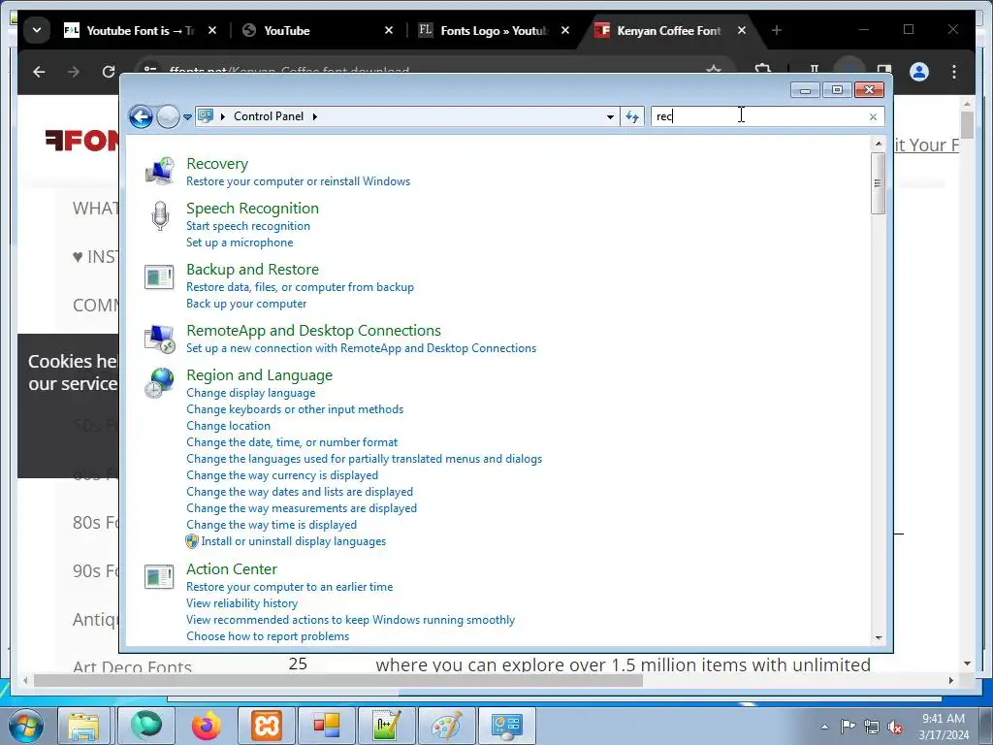Click the Control Panel scroll down arrow
This screenshot has width=993, height=745.
(879, 638)
